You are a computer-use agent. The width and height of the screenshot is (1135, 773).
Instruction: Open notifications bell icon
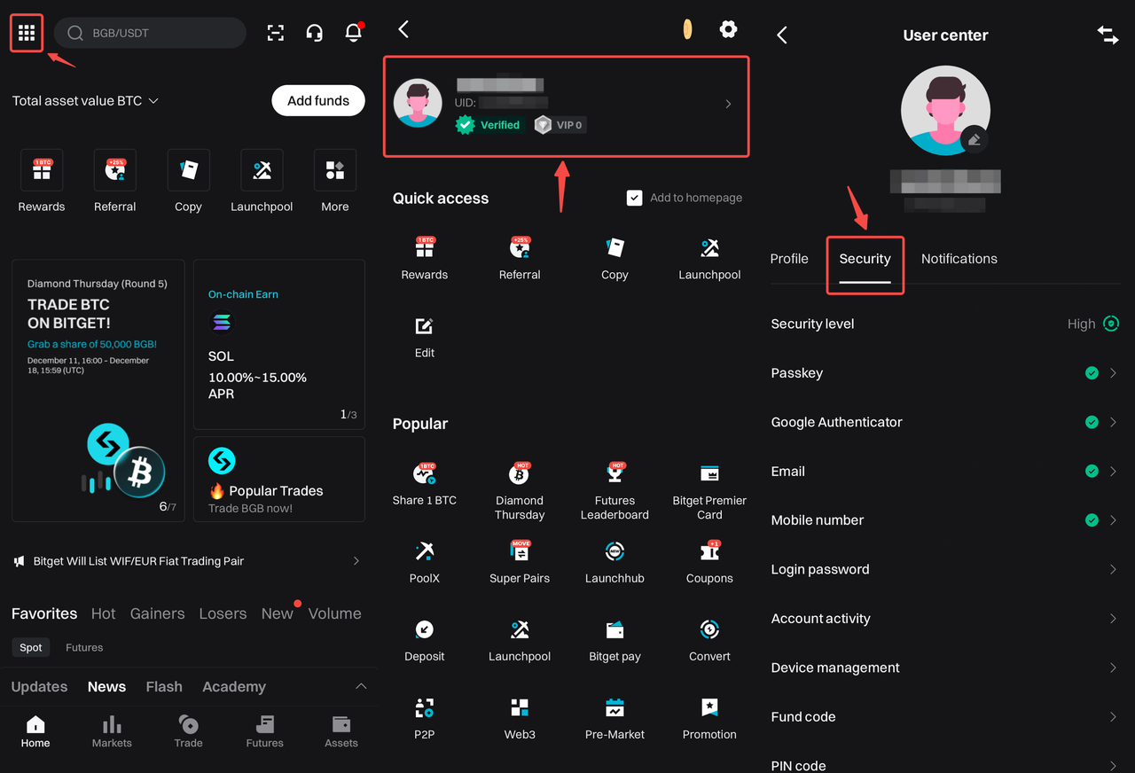pos(353,33)
